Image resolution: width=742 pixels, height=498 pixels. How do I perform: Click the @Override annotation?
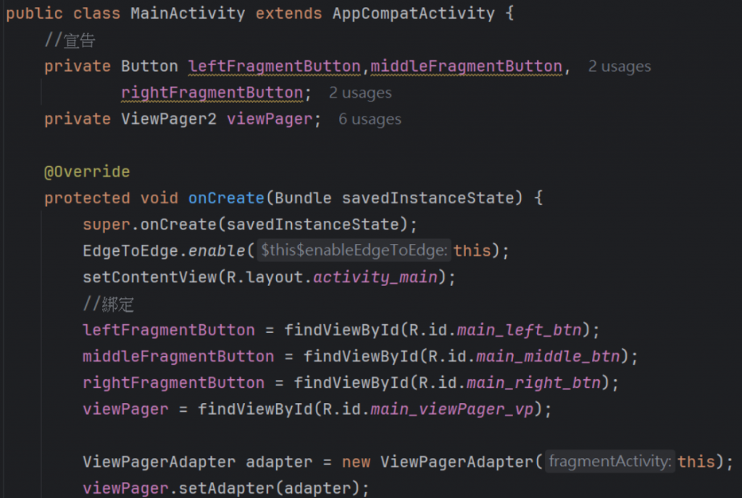click(87, 172)
